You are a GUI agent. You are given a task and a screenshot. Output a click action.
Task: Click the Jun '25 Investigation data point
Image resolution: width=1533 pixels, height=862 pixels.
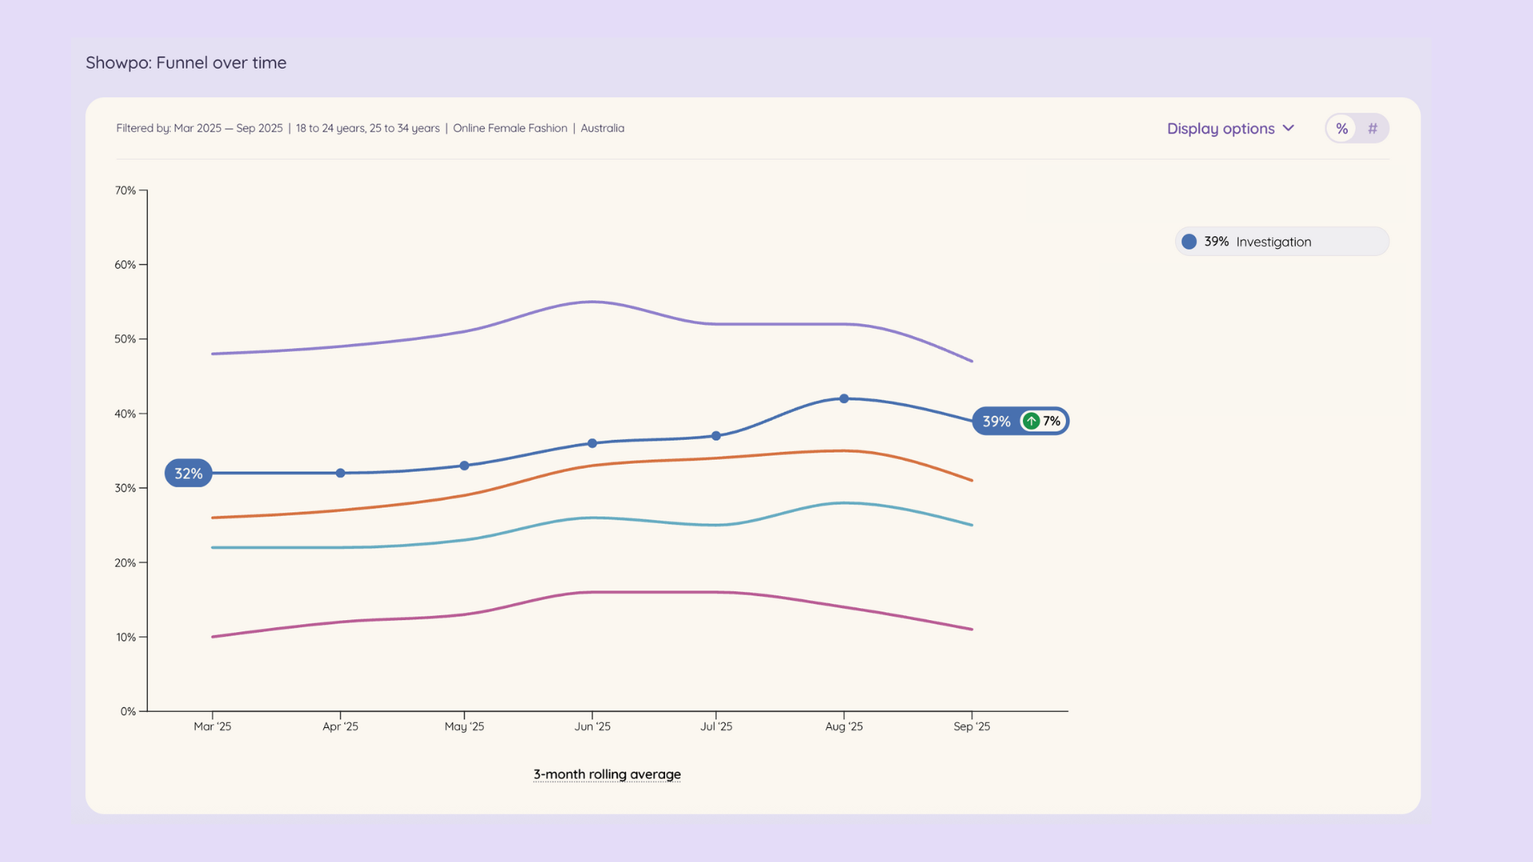tap(592, 443)
